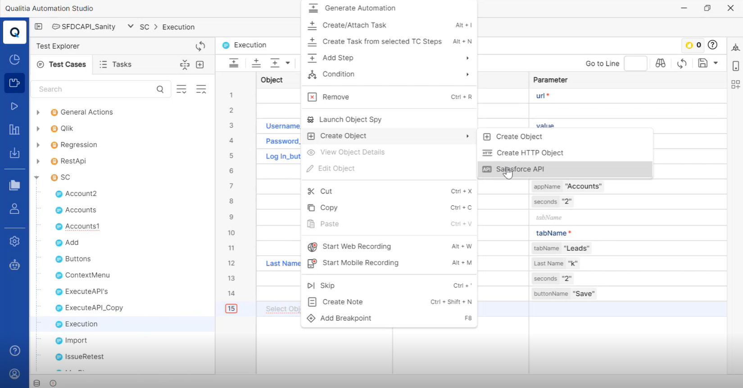Choose Create Object in the submenu
This screenshot has width=743, height=388.
click(565, 136)
